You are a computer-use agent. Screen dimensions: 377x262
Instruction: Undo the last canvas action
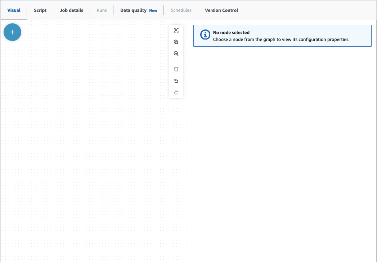pyautogui.click(x=176, y=81)
